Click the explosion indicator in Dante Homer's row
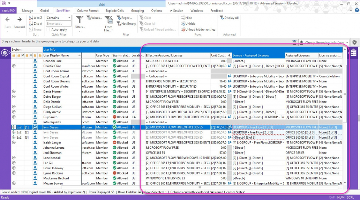This screenshot has height=200, width=360. pos(14,91)
